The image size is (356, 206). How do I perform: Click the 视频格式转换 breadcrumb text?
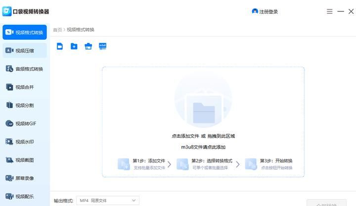pos(81,30)
